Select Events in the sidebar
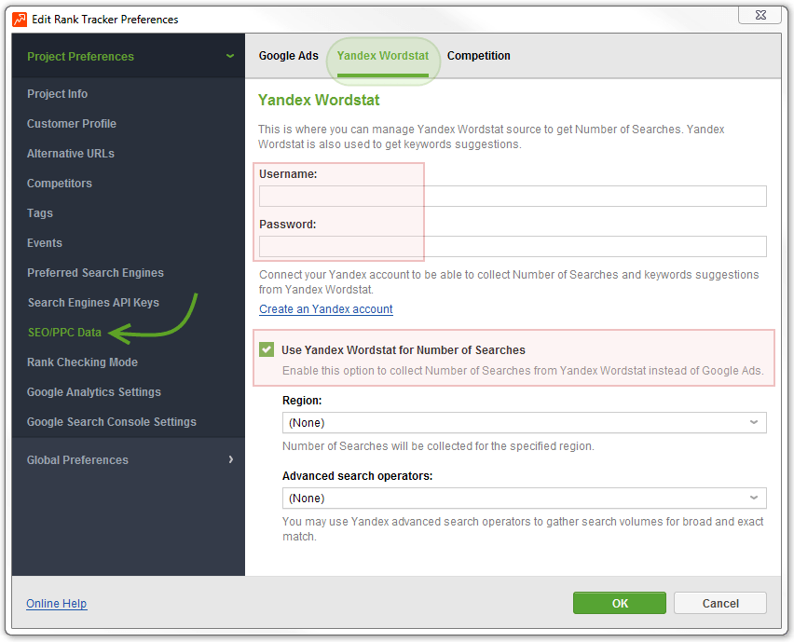Image resolution: width=794 pixels, height=642 pixels. click(45, 243)
